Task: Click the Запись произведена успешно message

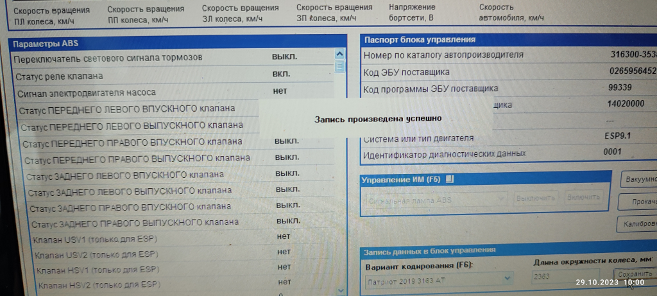Action: [x=377, y=119]
